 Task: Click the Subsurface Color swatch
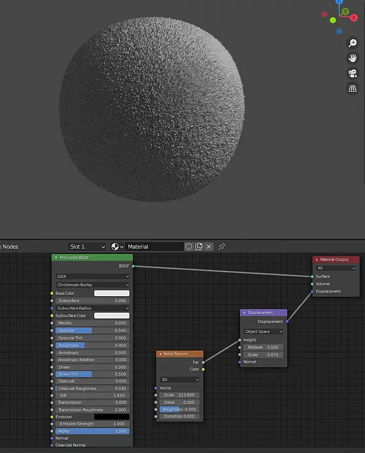coord(112,316)
